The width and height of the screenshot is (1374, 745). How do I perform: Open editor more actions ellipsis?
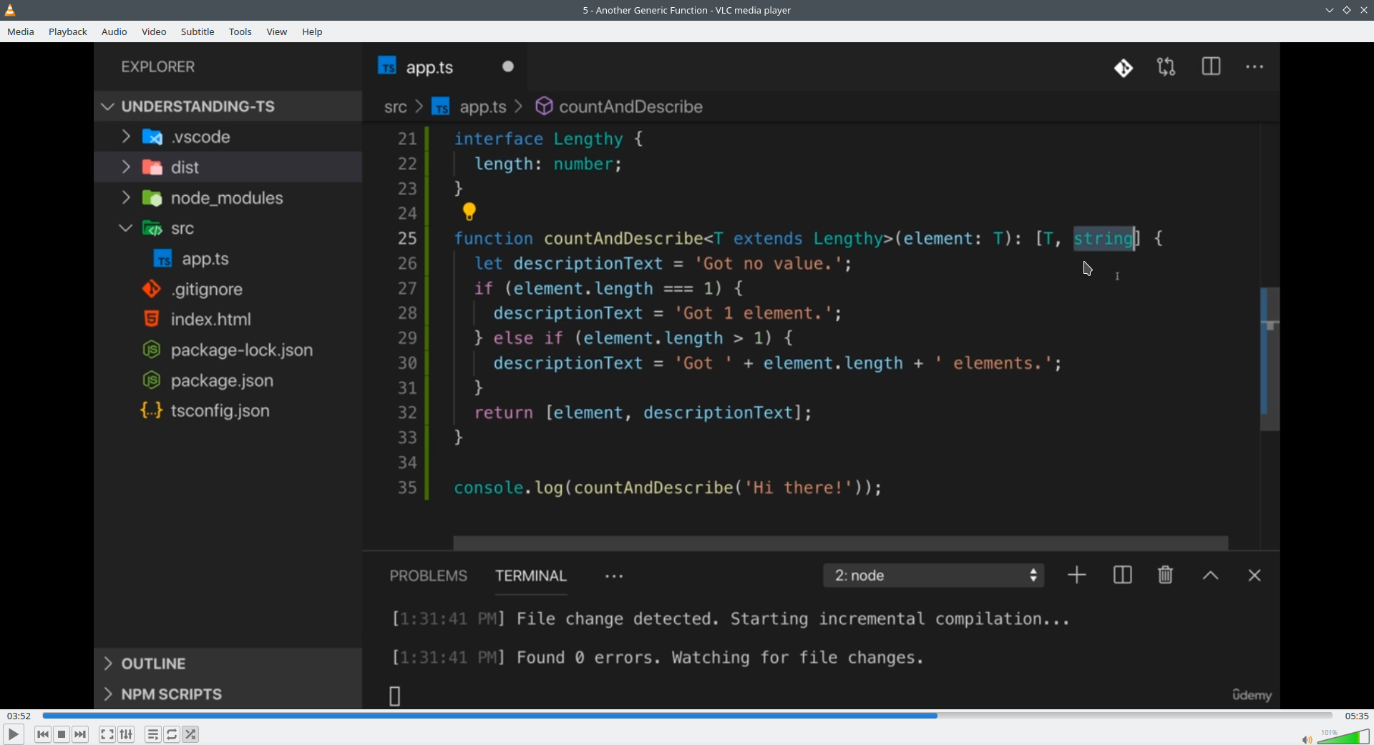pos(1254,67)
